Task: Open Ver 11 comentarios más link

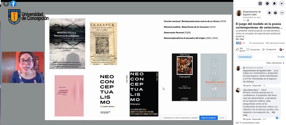Action: (x=248, y=123)
